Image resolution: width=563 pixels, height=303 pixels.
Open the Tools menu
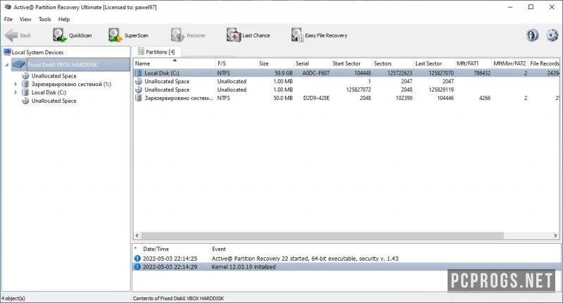[x=44, y=19]
